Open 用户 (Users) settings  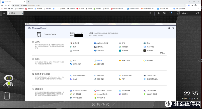[x=73, y=60]
